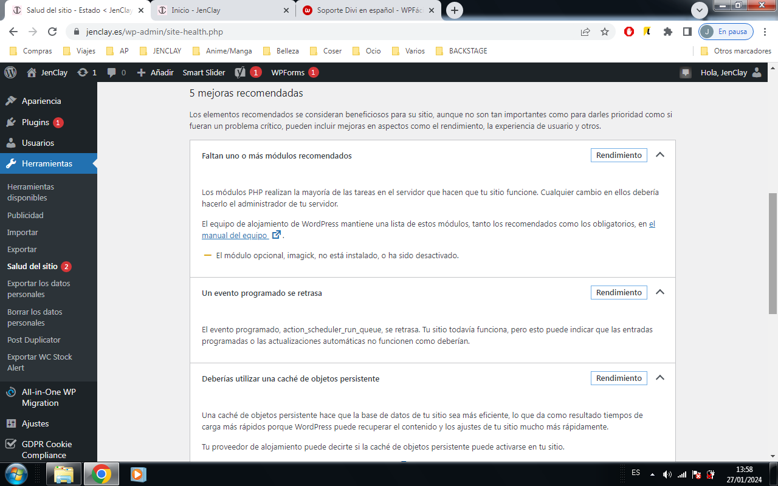This screenshot has height=486, width=778.
Task: Click Hola, JenClay account menu
Action: 724,72
